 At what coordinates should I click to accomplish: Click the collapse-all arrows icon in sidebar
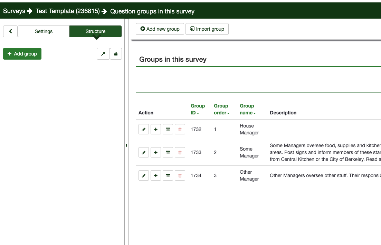tap(103, 54)
